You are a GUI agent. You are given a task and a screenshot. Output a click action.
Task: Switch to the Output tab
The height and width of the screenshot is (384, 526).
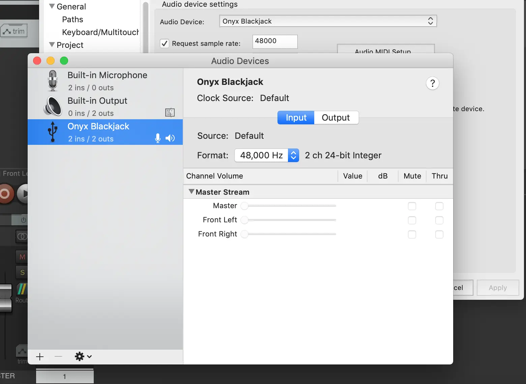[x=336, y=118]
